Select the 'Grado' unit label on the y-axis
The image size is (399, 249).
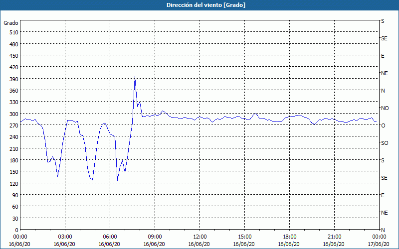11,23
